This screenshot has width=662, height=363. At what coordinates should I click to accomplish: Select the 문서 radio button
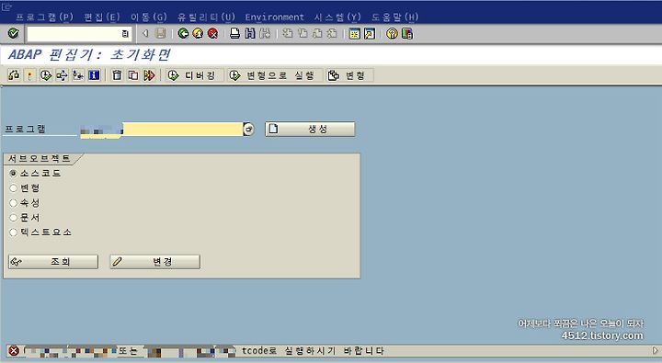[13, 218]
